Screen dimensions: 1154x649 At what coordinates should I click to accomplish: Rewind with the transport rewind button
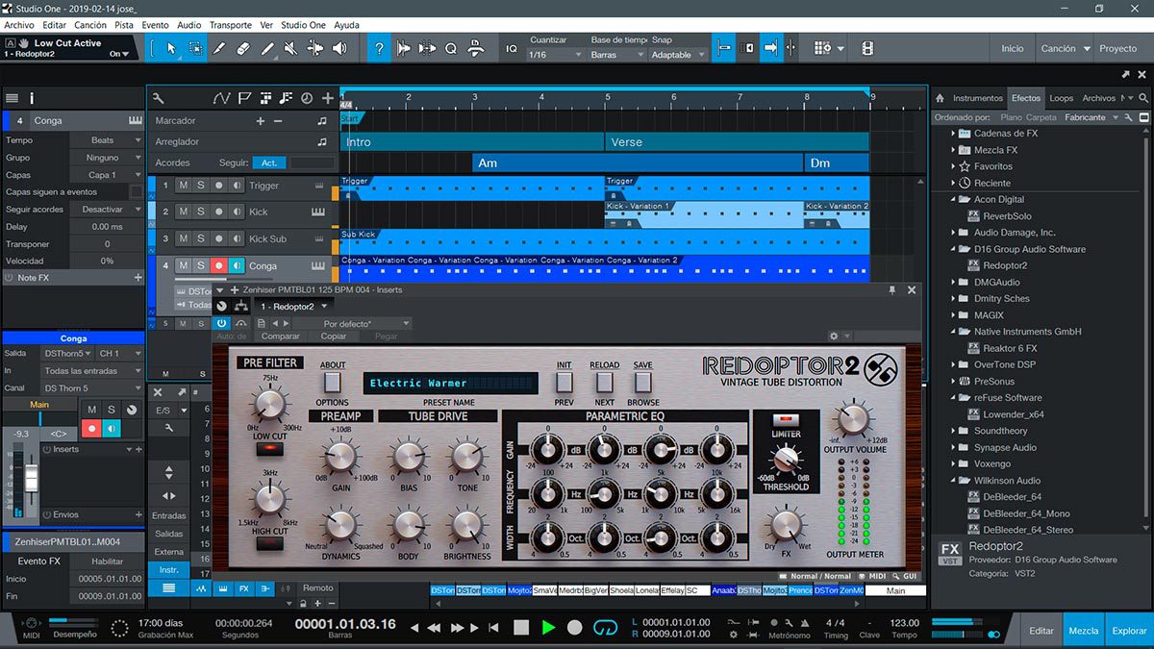(x=434, y=628)
